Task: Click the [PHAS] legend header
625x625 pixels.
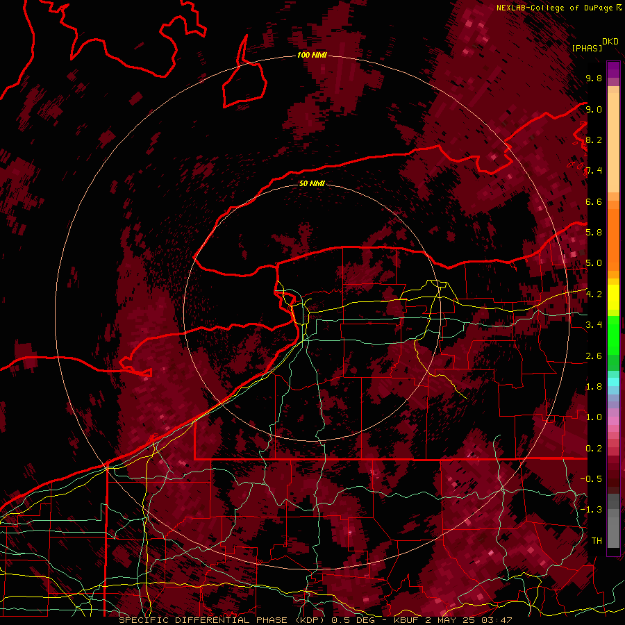Action: (587, 48)
